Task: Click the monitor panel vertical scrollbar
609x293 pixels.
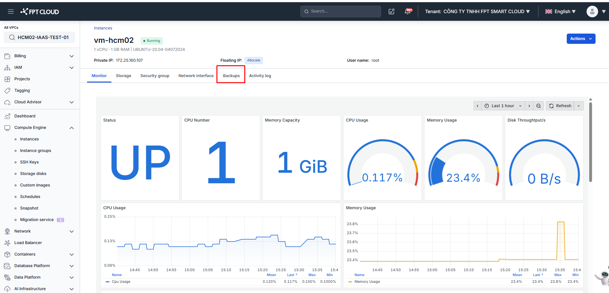Action: click(x=590, y=142)
